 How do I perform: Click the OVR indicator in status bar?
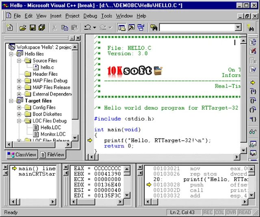click(x=231, y=212)
